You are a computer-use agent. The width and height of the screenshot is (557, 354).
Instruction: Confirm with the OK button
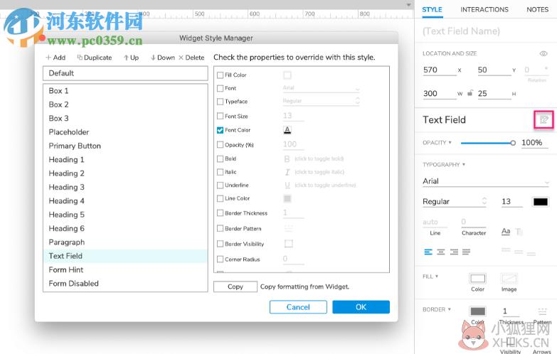(x=361, y=307)
